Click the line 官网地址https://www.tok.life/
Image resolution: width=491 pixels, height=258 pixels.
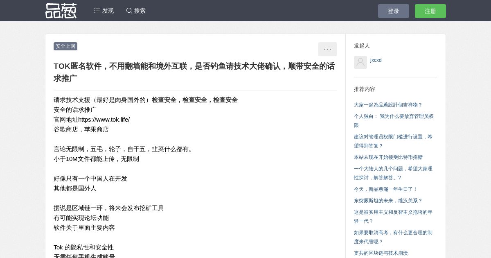tap(92, 120)
